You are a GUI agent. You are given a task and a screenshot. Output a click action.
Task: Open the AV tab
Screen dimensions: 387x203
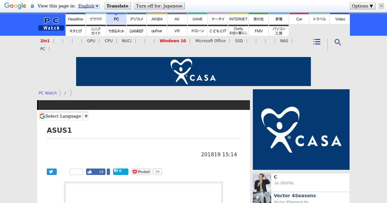coord(177,19)
